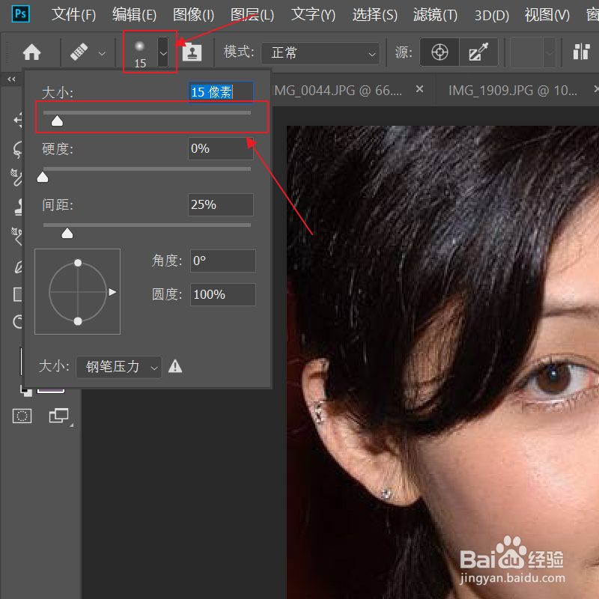Expand the brush picker dropdown arrow
599x599 pixels.
pos(163,52)
